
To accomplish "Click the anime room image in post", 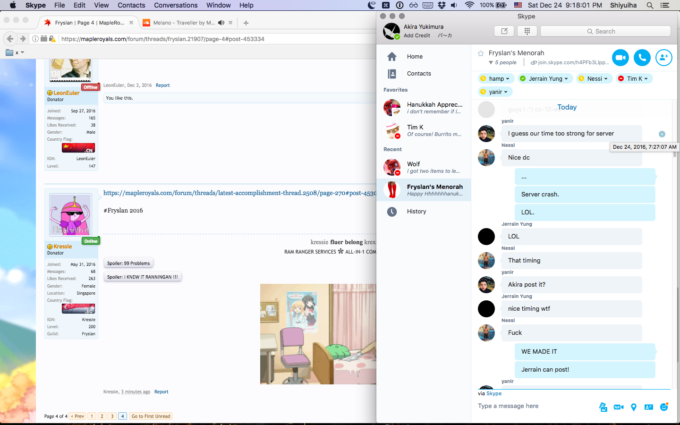I will click(318, 334).
